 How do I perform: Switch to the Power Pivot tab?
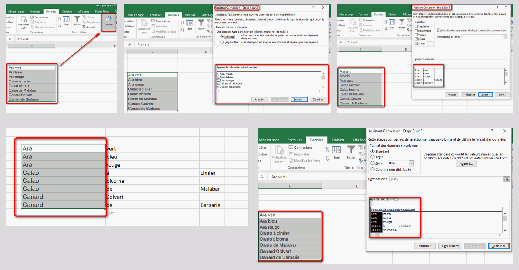[101, 12]
